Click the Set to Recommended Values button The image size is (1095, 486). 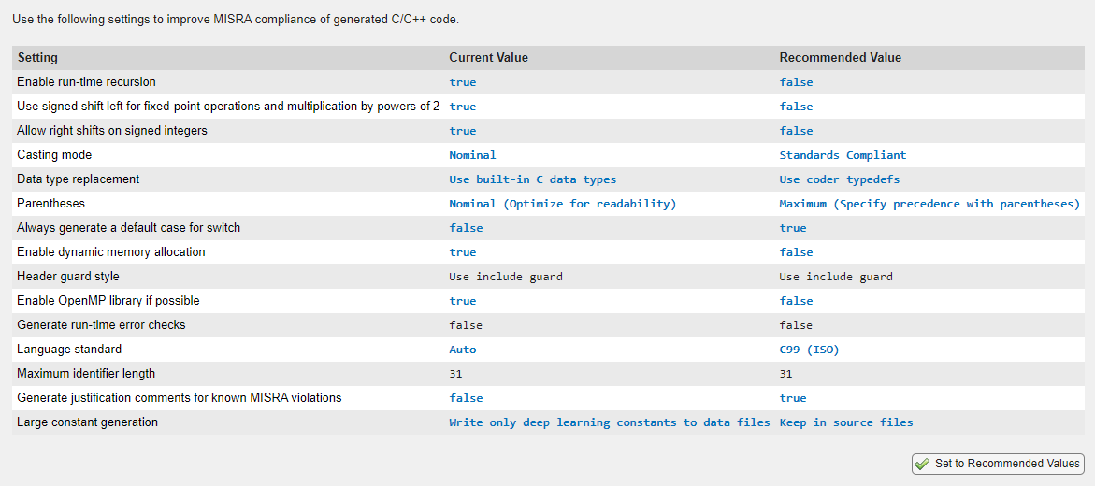point(998,464)
